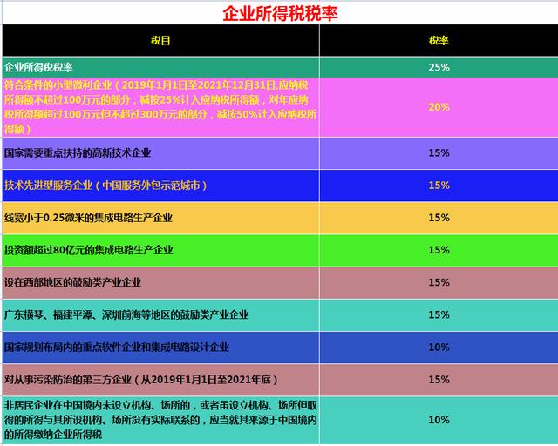The height and width of the screenshot is (446, 558).
Task: Click the 符合条件的小型微利企业 description cell
Action: point(160,107)
